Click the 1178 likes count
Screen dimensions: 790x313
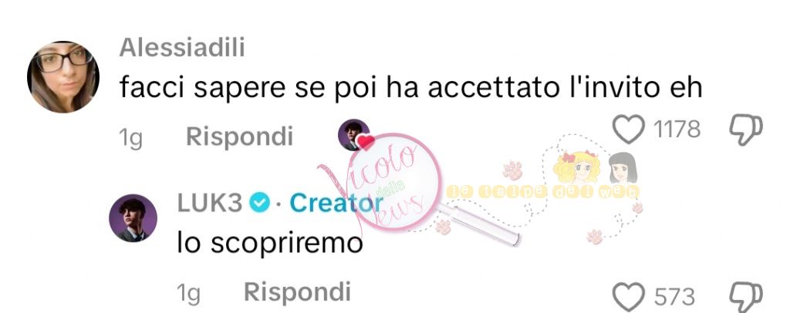click(677, 130)
